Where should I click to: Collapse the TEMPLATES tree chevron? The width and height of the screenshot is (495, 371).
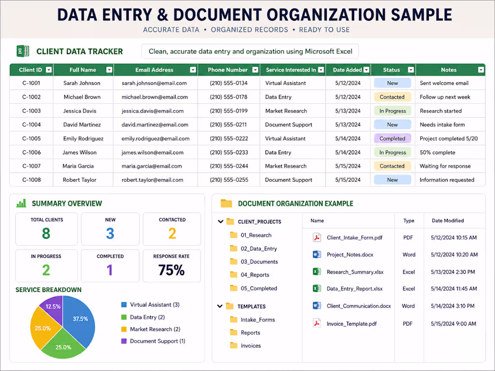[x=220, y=306]
